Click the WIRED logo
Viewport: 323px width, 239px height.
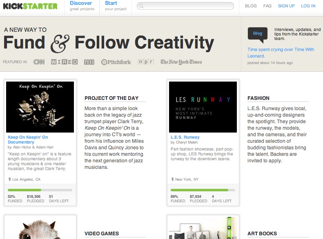pyautogui.click(x=64, y=62)
